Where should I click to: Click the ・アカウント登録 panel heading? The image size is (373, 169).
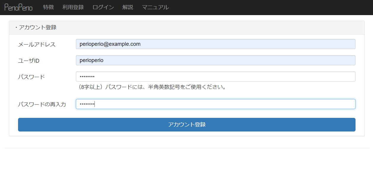[x=36, y=27]
